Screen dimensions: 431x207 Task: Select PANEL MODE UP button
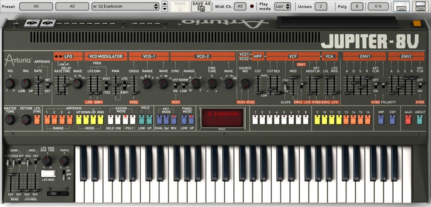tap(191, 120)
